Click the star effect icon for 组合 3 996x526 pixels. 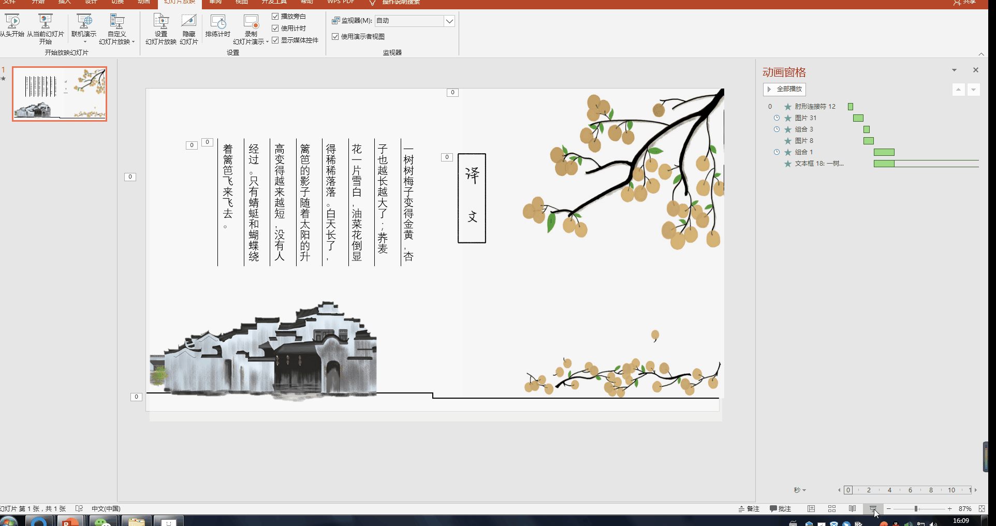pyautogui.click(x=788, y=129)
